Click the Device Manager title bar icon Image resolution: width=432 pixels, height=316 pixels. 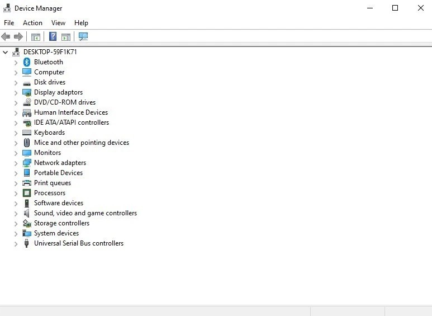pyautogui.click(x=7, y=8)
